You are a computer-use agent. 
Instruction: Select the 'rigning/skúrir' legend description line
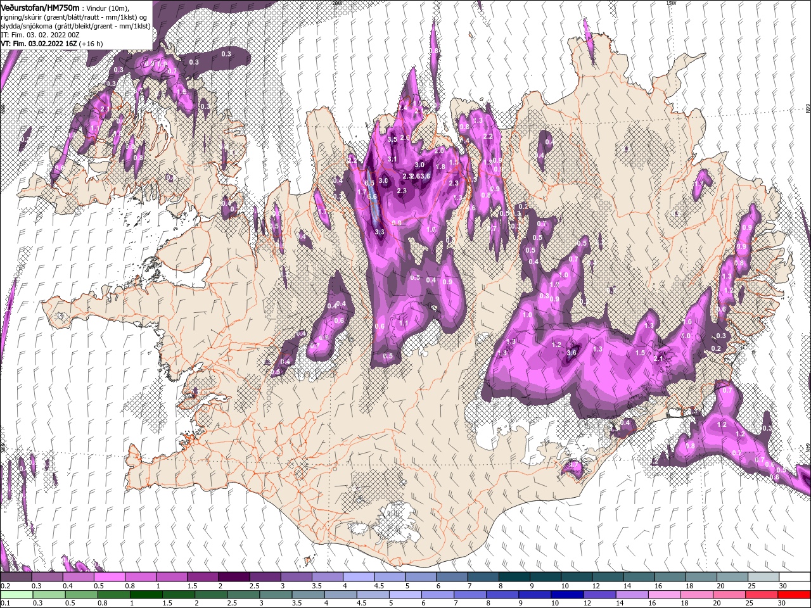[75, 17]
